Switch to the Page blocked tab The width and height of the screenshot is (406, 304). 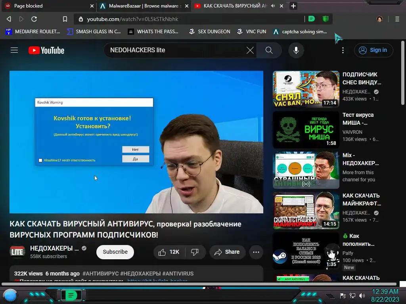tap(49, 6)
